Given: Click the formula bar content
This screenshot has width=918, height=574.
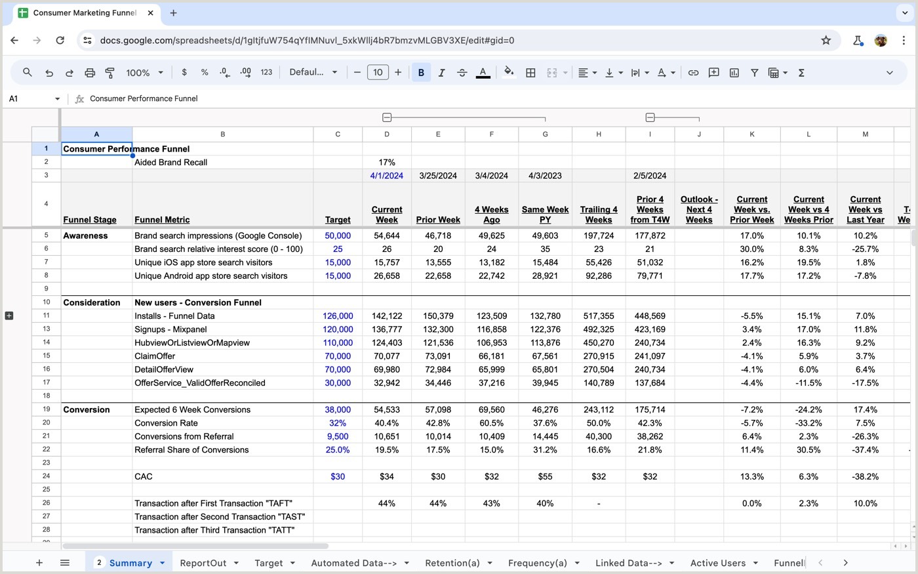Looking at the screenshot, I should coord(144,99).
